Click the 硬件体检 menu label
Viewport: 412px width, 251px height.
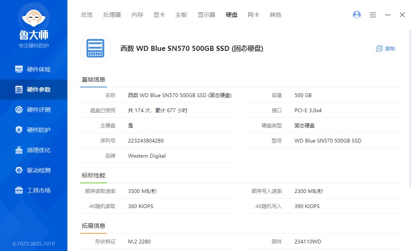click(x=39, y=69)
